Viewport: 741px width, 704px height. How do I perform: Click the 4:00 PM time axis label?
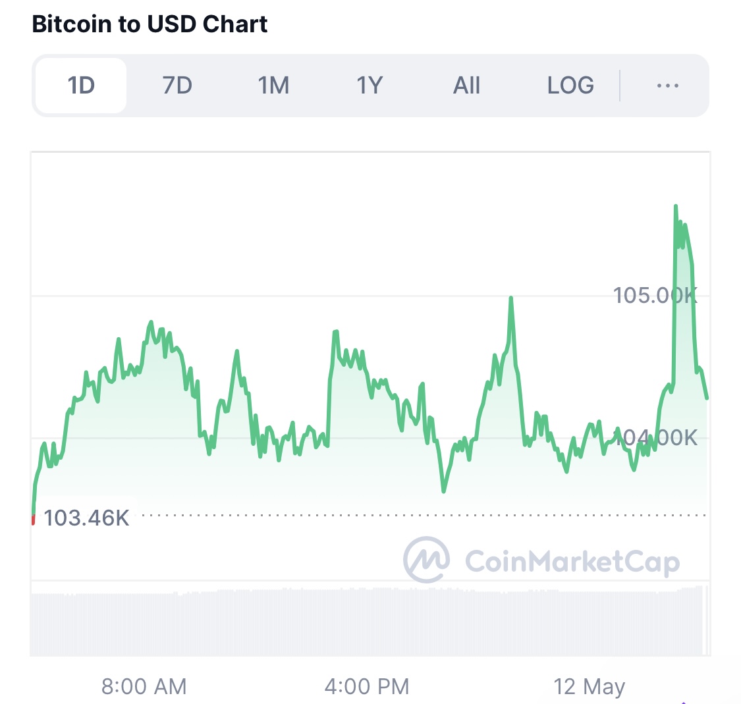(367, 686)
